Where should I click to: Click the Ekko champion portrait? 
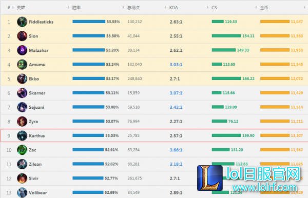pyautogui.click(x=22, y=78)
